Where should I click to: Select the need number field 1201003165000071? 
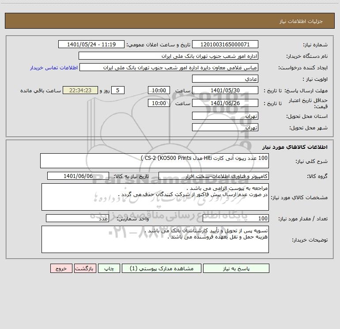click(x=225, y=44)
